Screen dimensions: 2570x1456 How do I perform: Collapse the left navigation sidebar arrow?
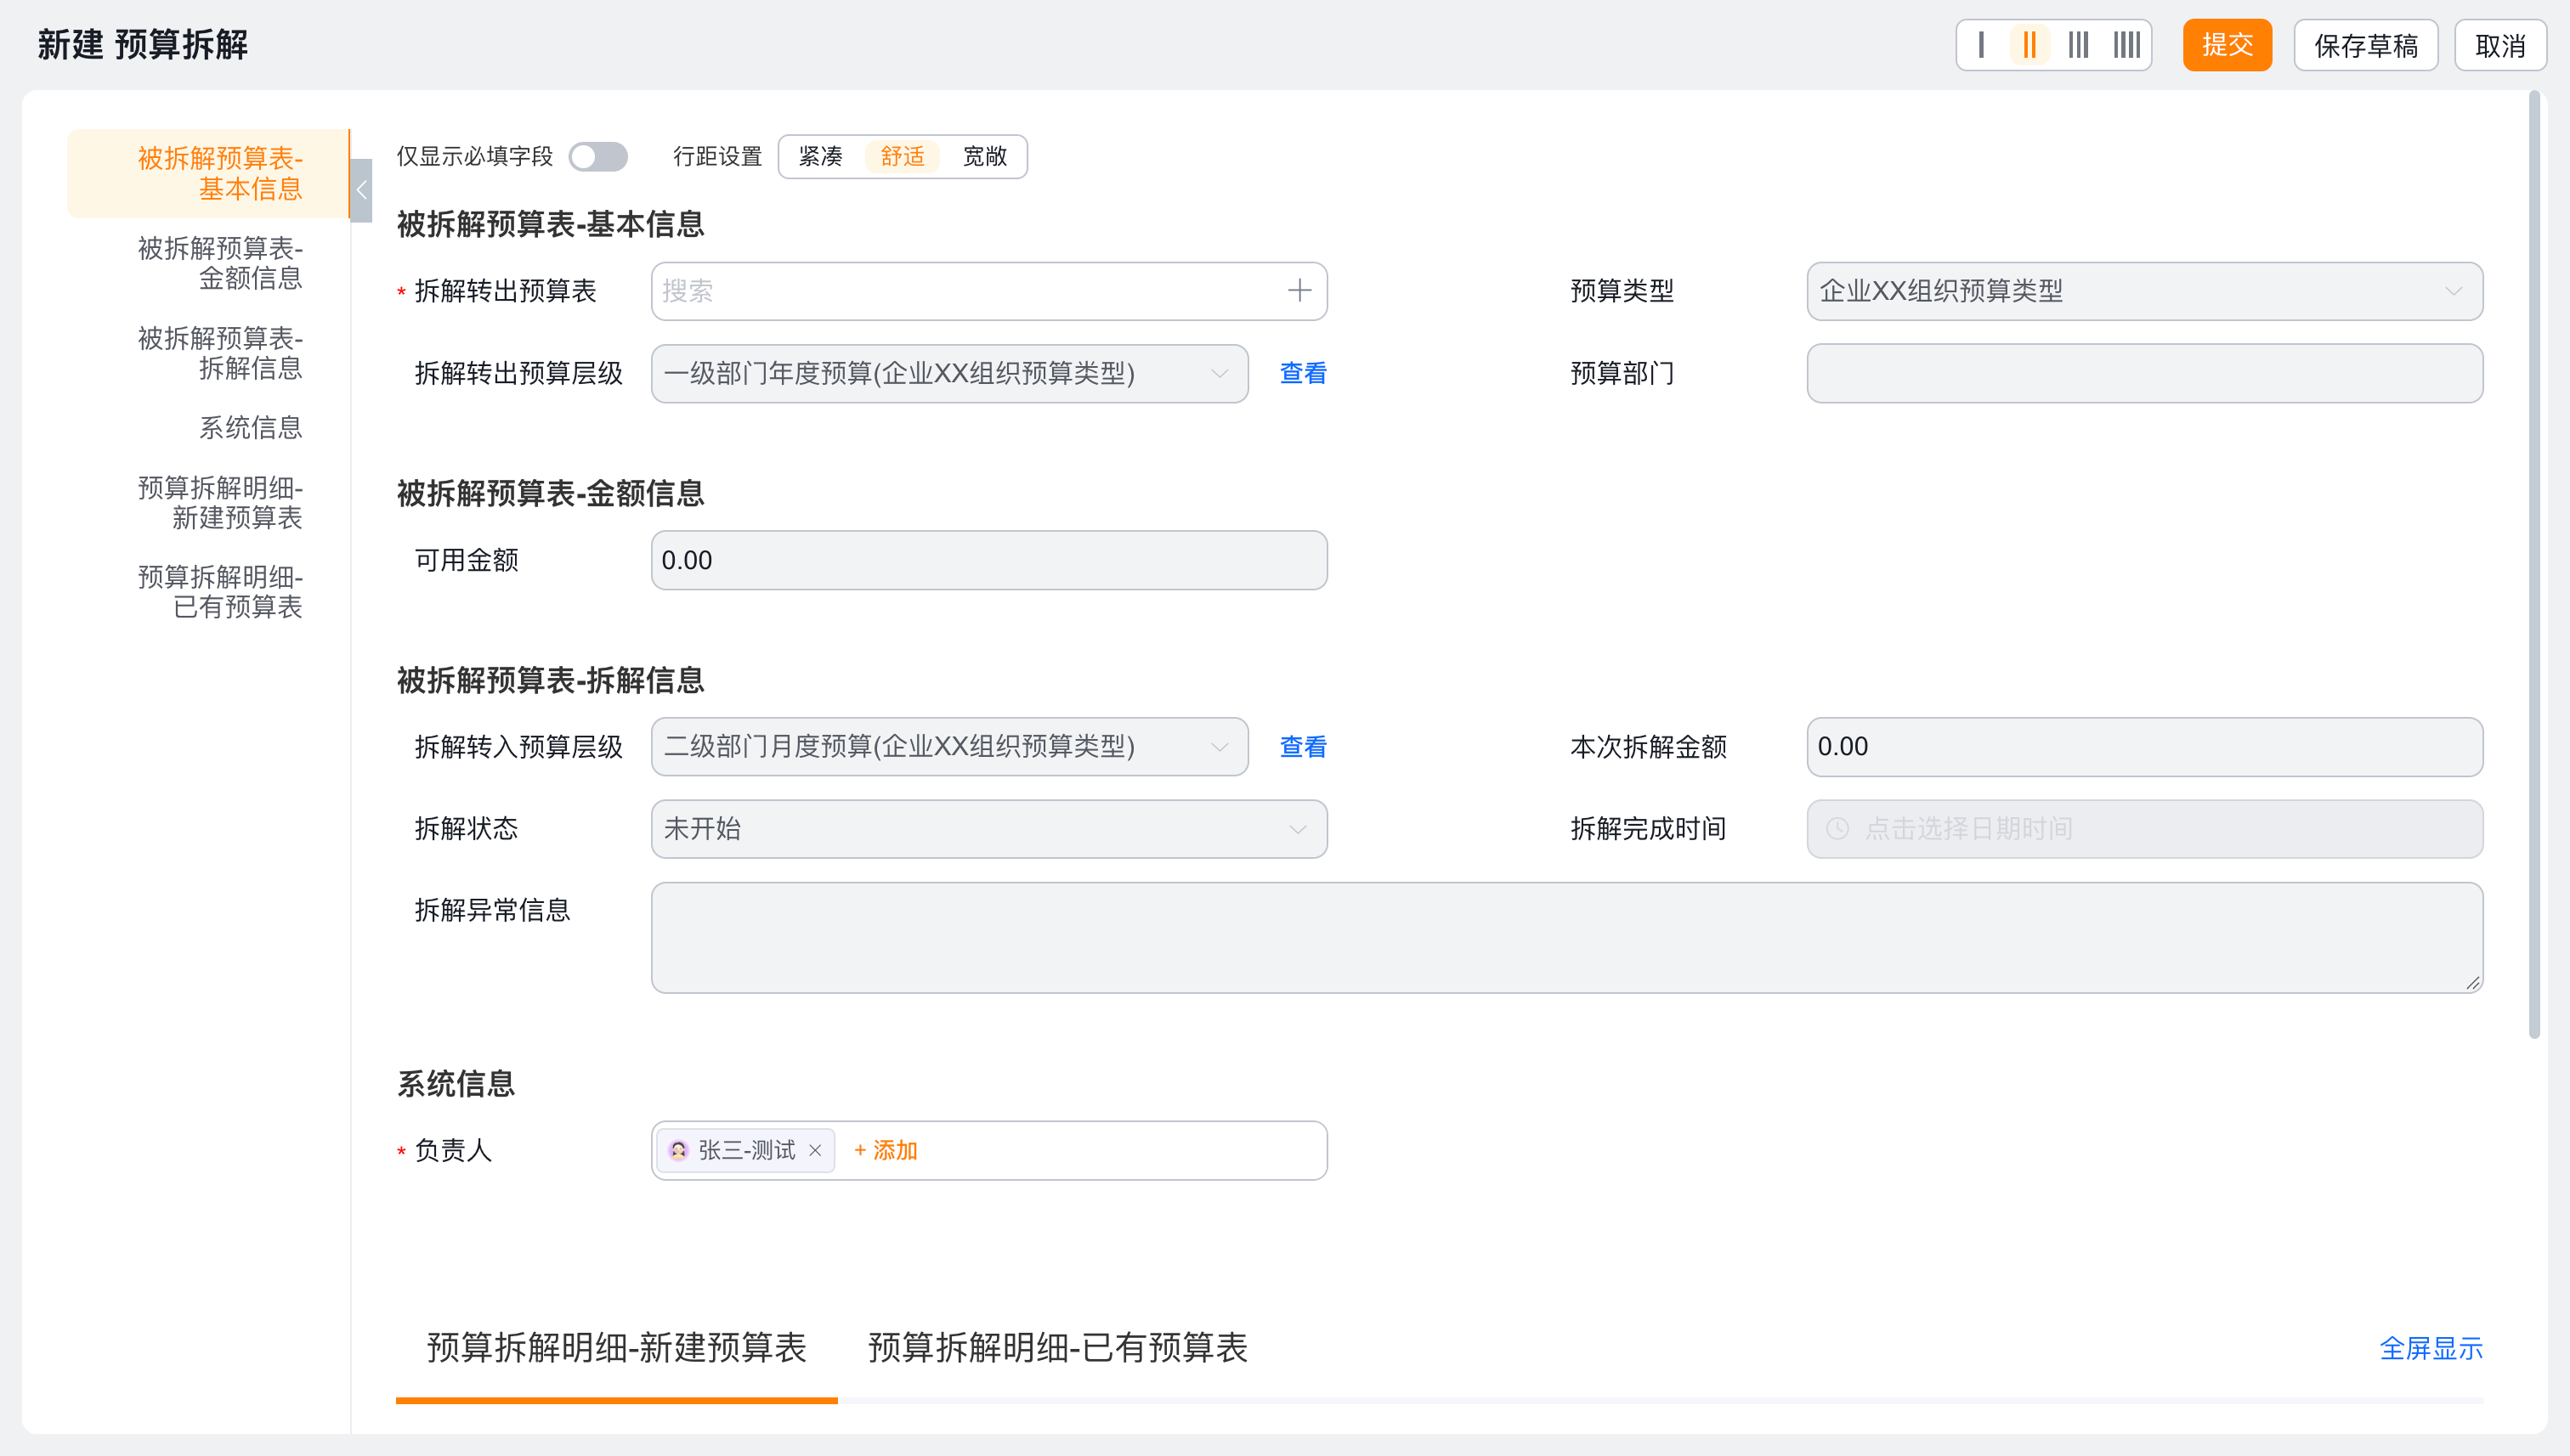pyautogui.click(x=361, y=190)
